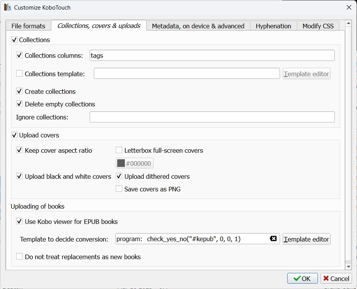
Task: Enable Letterbox full-screen covers
Action: click(119, 150)
